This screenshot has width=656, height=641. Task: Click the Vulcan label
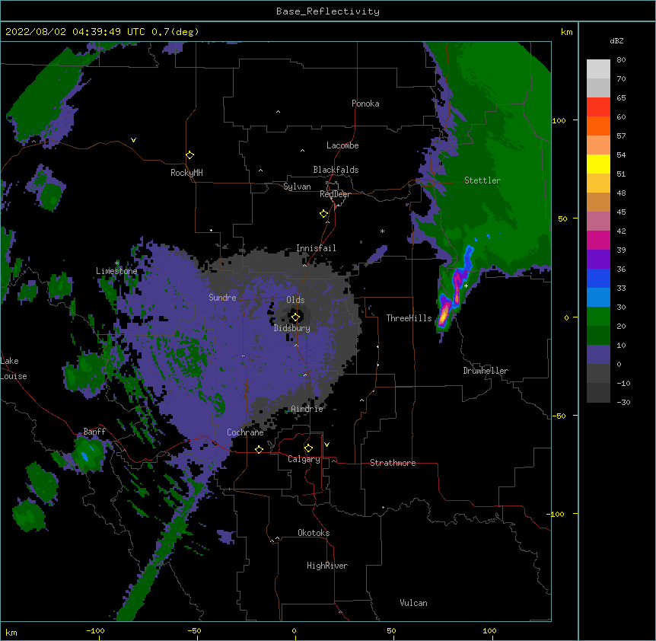413,603
